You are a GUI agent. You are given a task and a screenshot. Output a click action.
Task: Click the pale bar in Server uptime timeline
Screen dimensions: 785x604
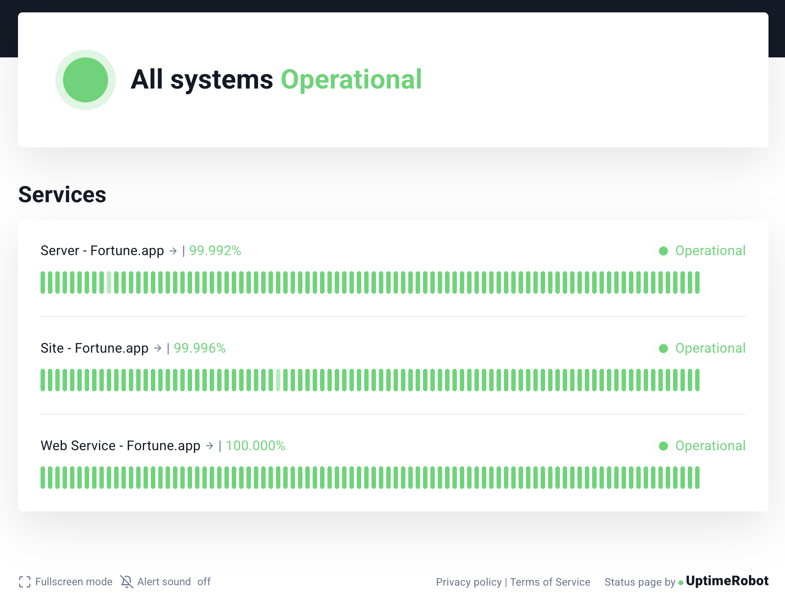click(x=109, y=282)
